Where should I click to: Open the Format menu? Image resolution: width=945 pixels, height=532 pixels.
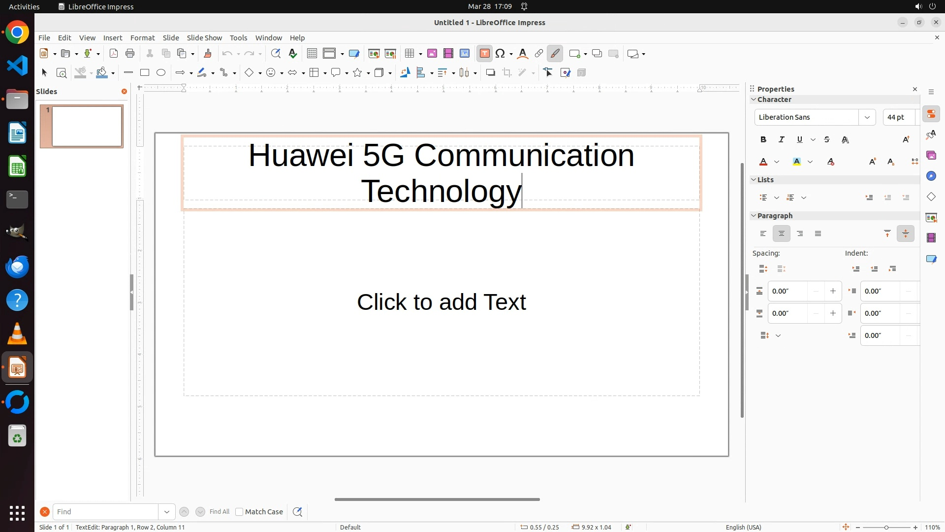click(x=142, y=38)
